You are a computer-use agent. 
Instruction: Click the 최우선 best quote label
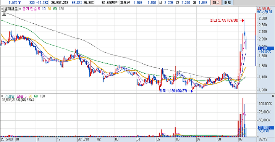tap(125, 3)
